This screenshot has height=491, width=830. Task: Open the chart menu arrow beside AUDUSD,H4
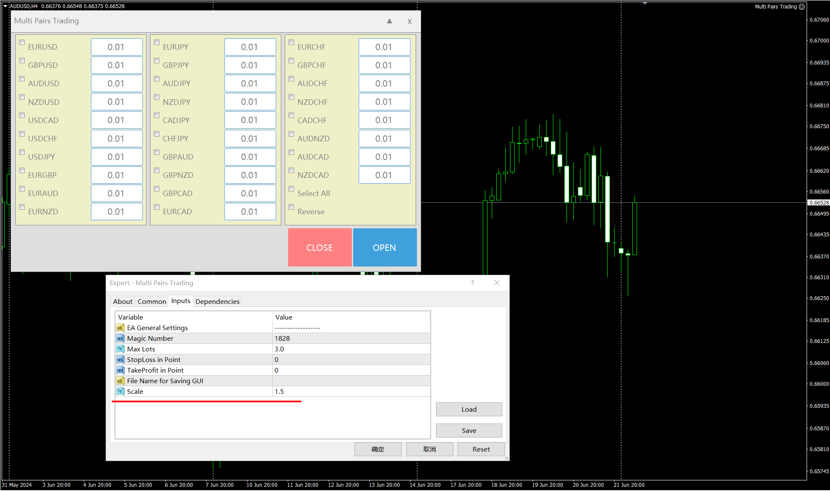[x=6, y=6]
